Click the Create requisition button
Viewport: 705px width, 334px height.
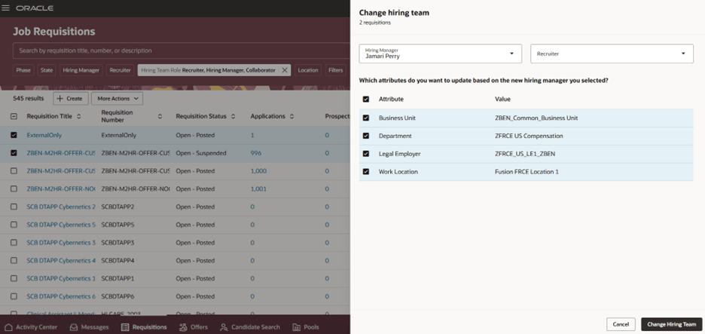(x=71, y=99)
